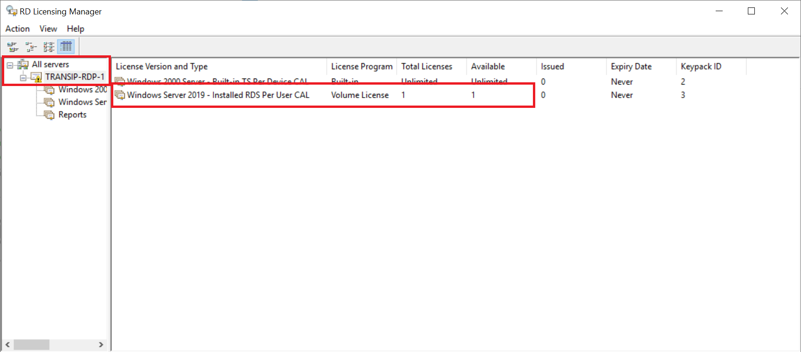
Task: Click the Windows Ser tree node icon
Action: click(x=49, y=102)
